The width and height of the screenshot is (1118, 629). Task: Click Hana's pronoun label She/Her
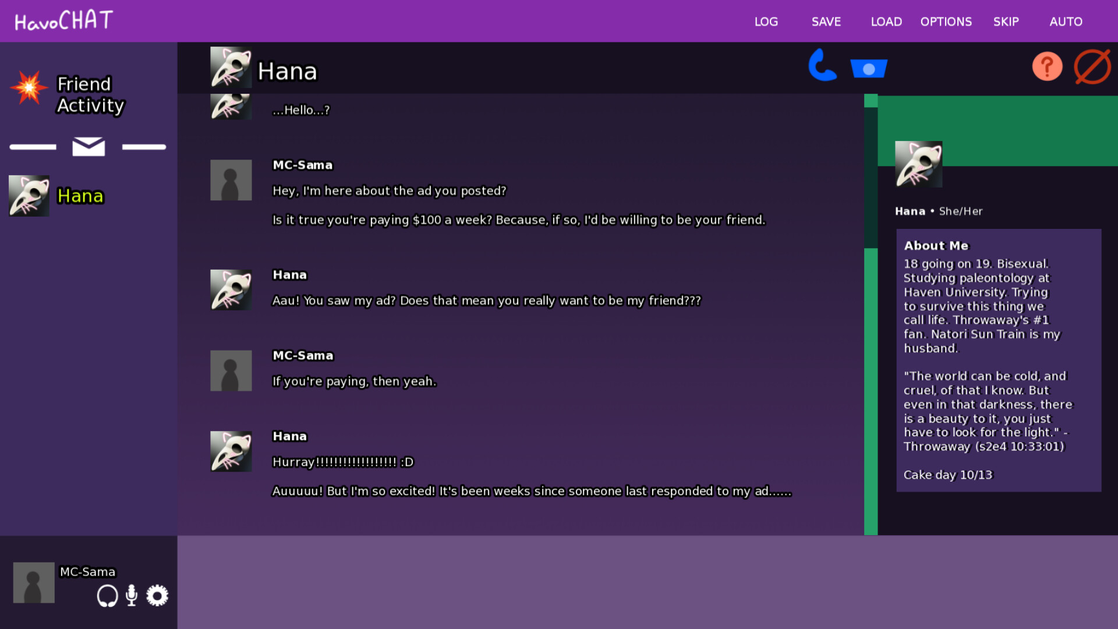(961, 211)
